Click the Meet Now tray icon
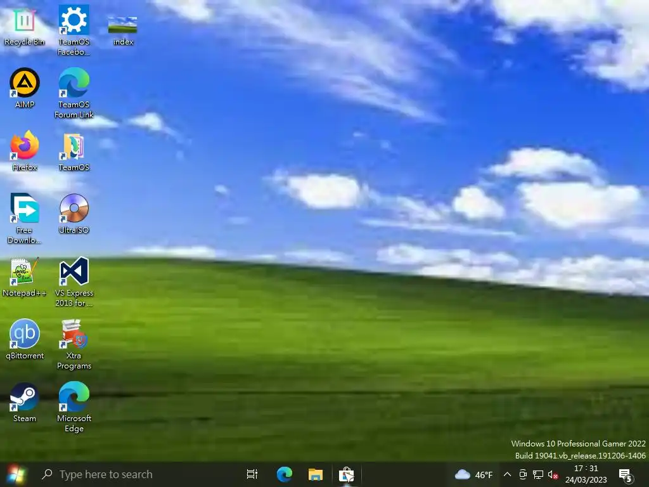Viewport: 649px width, 487px height. (x=523, y=474)
